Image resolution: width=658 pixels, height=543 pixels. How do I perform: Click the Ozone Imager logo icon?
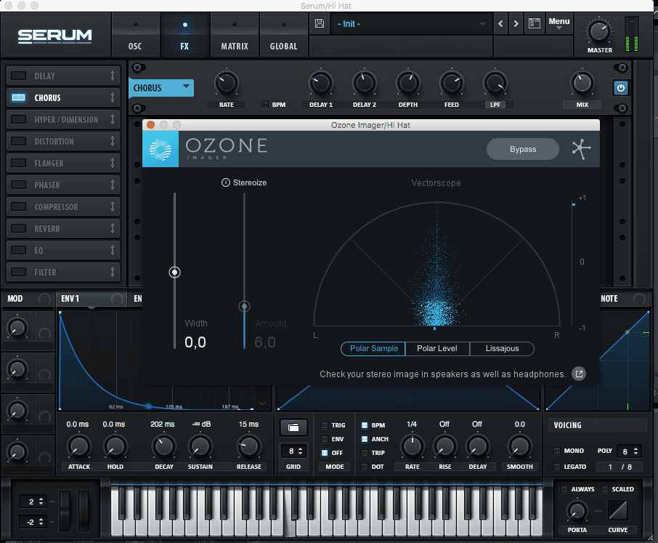coord(161,150)
